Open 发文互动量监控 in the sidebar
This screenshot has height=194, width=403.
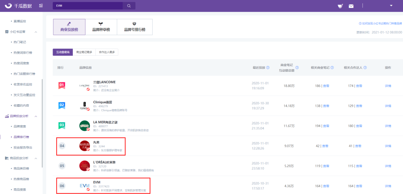24,95
